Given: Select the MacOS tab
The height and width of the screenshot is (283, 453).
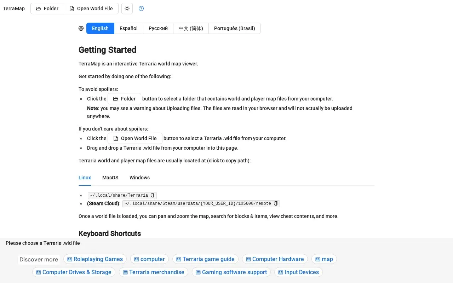Looking at the screenshot, I should point(110,178).
